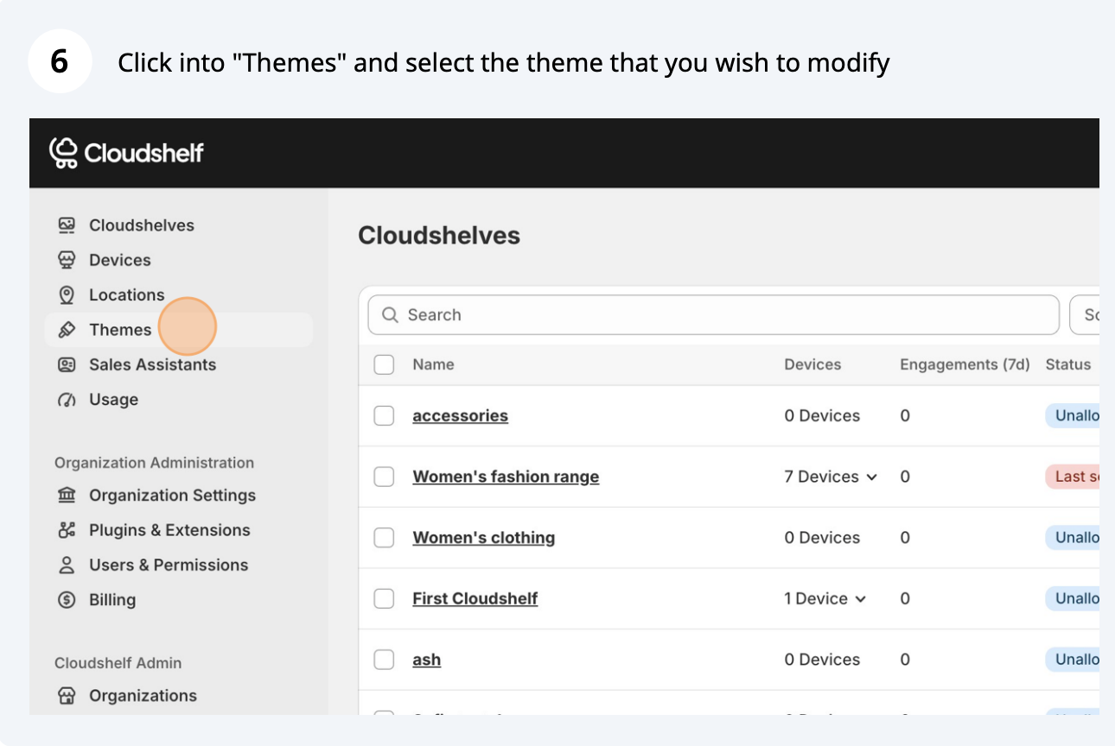Click the red status badge for Women's fashion range

pyautogui.click(x=1073, y=477)
